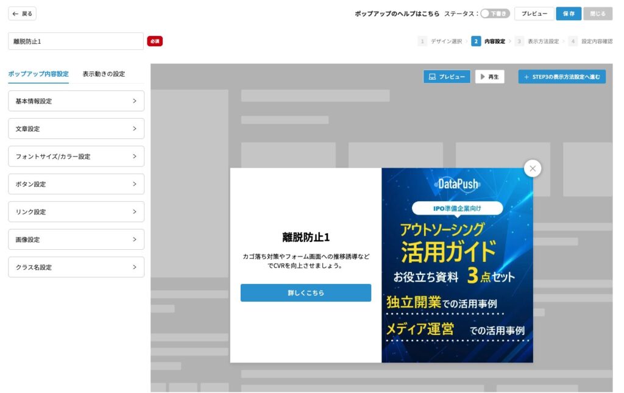Click 詳しくこちら button in popup
The height and width of the screenshot is (393, 624).
[305, 293]
